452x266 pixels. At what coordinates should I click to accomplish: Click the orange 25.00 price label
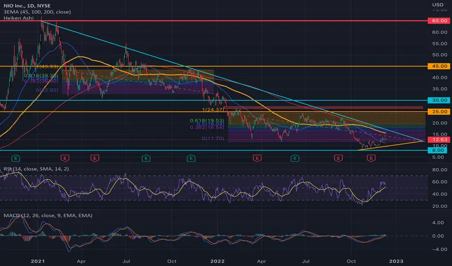[x=439, y=112]
